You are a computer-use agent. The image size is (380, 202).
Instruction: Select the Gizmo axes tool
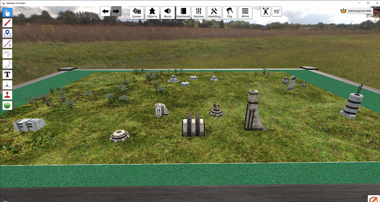(x=7, y=85)
